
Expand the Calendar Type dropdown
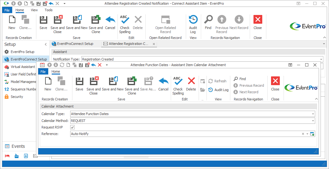tap(313, 114)
